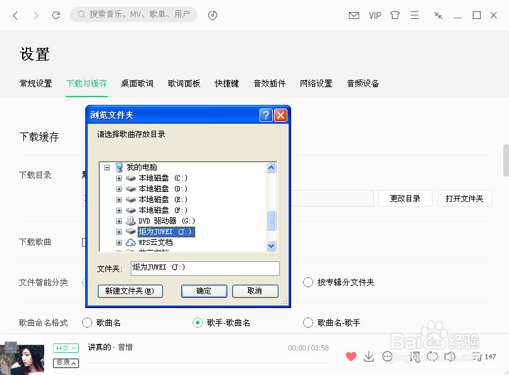Screen dimensions: 509x375
Task: Expand the local disk (F:) node
Action: (x=119, y=210)
